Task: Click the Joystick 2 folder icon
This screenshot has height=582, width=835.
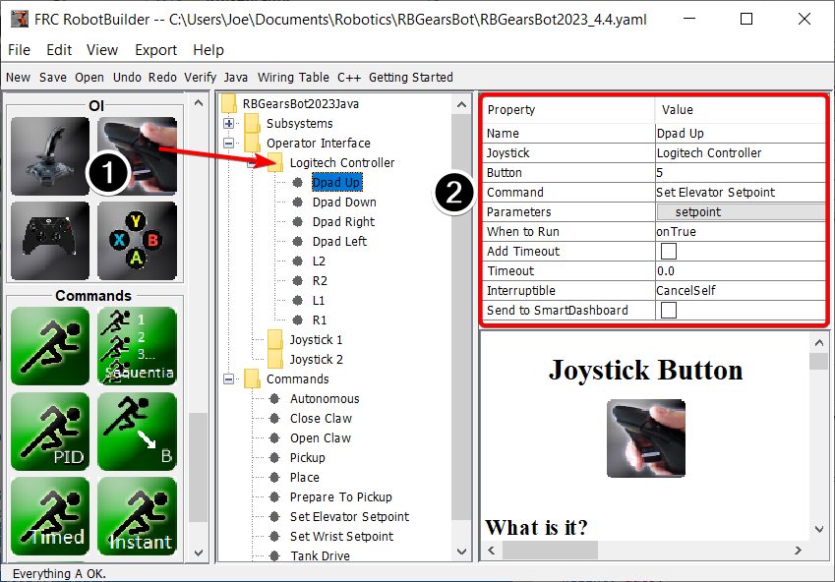Action: 275,360
